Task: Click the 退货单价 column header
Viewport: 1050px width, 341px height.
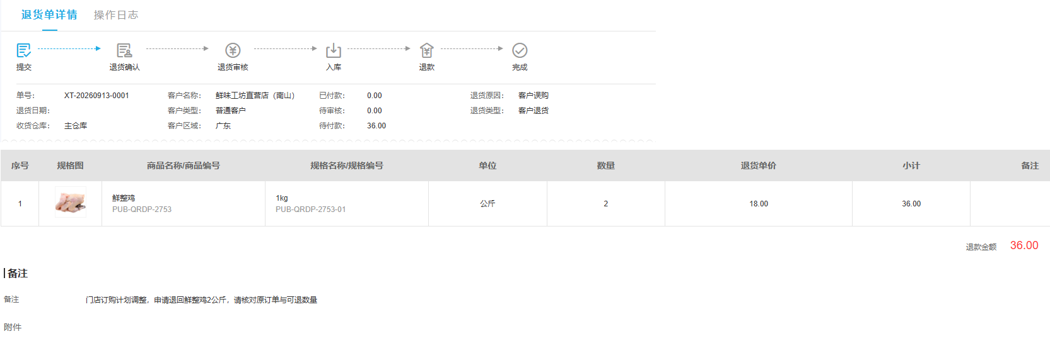Action: pyautogui.click(x=759, y=165)
